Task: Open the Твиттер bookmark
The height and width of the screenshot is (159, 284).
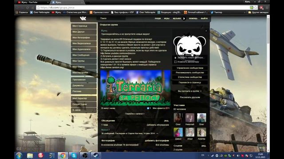Action: 216,12
